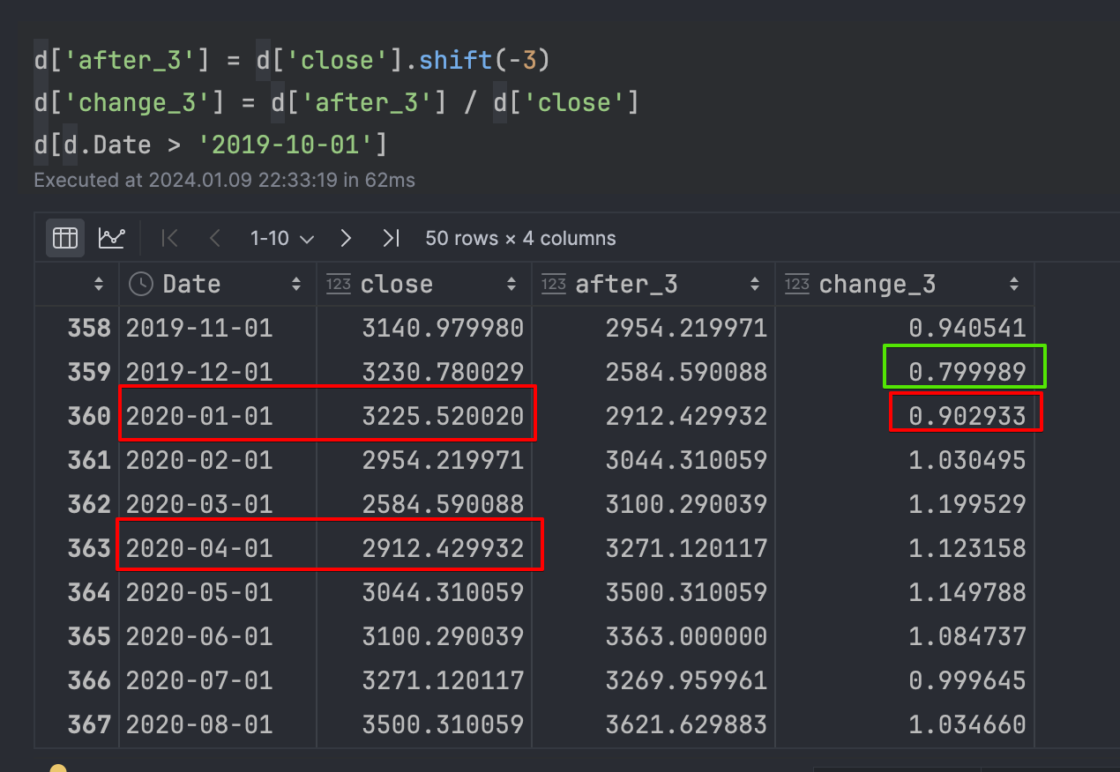Click change_3 value 1.123158
Screen dimensions: 1120x772
(x=967, y=548)
